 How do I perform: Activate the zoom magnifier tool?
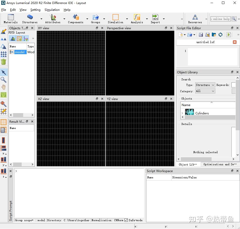coord(4,80)
